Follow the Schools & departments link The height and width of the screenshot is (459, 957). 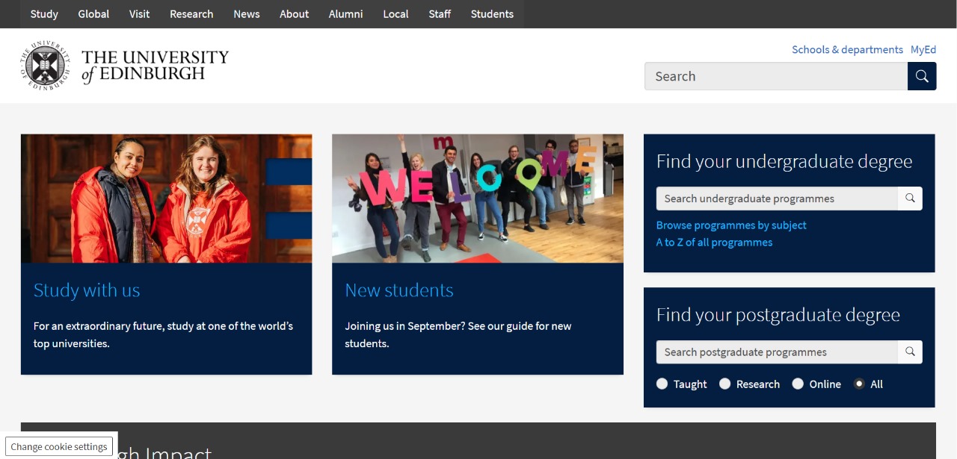pos(847,49)
